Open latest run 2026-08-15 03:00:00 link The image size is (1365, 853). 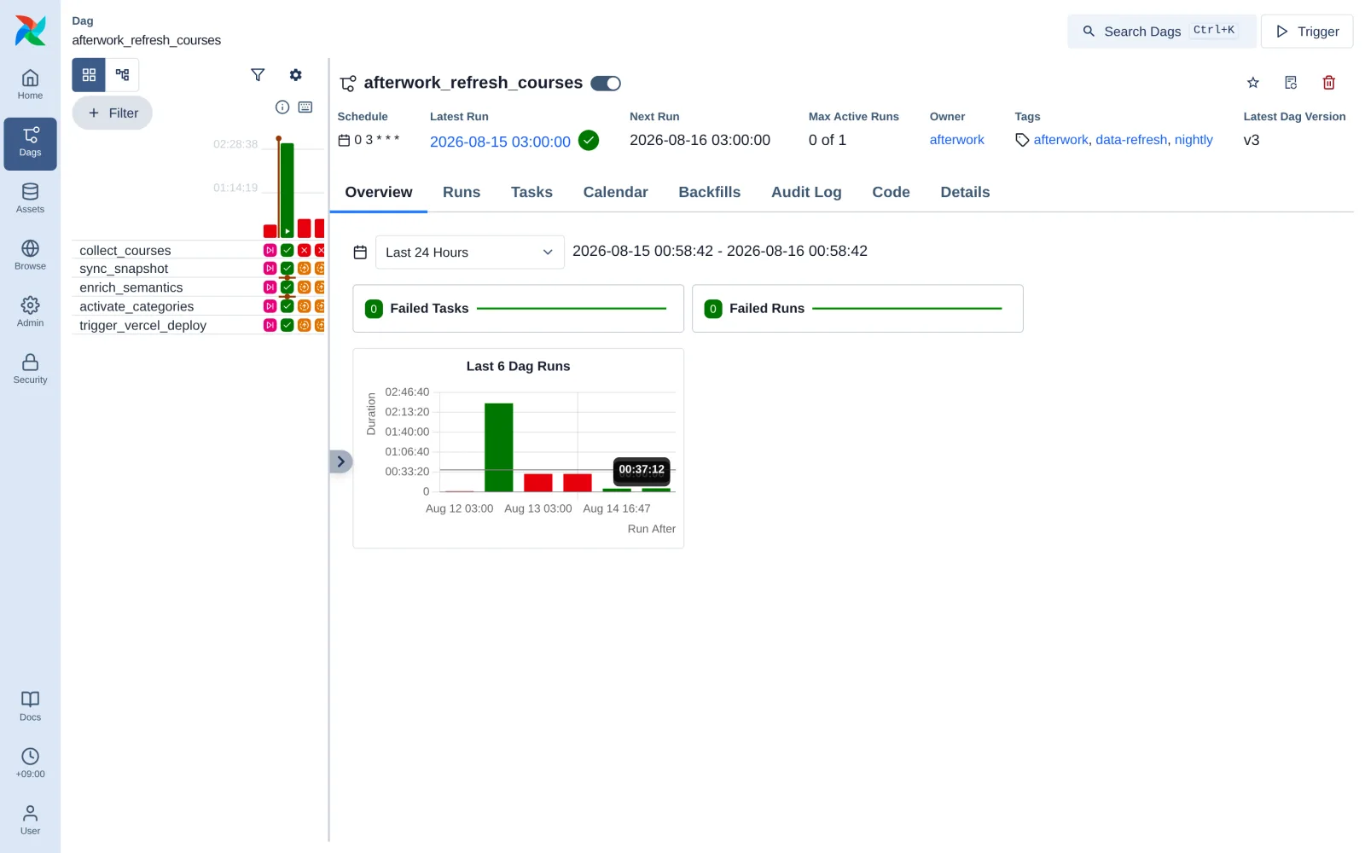coord(500,142)
